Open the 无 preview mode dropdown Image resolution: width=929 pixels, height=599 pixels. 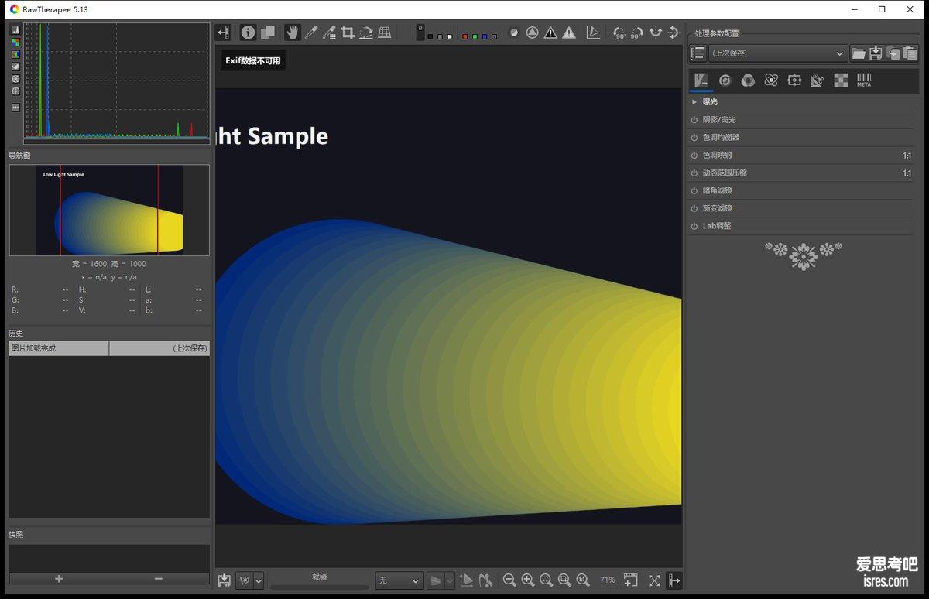[x=399, y=580]
